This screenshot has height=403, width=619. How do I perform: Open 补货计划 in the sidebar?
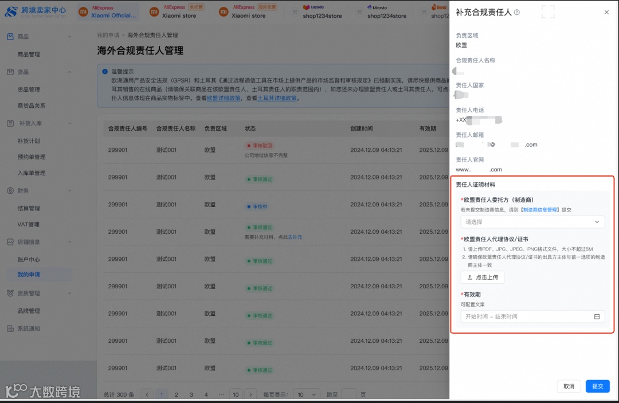click(29, 141)
